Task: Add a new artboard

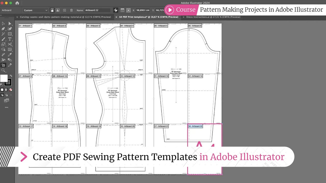Action: tap(64, 10)
